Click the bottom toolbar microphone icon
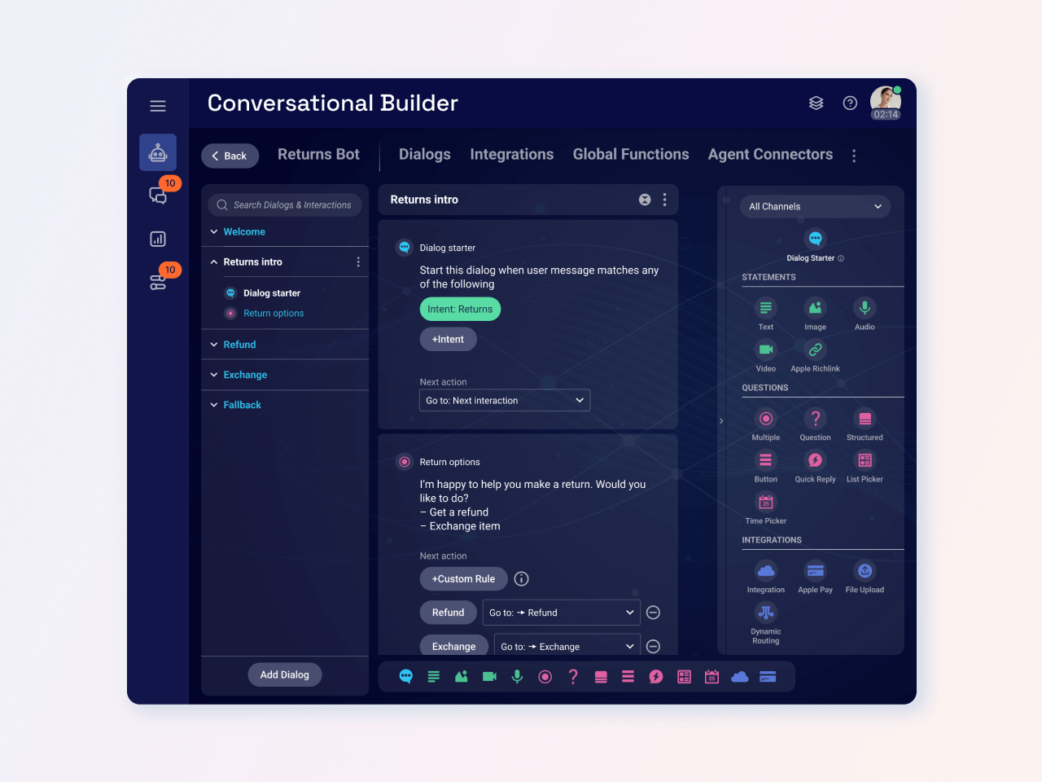Screen dimensions: 1042x782 coord(517,677)
